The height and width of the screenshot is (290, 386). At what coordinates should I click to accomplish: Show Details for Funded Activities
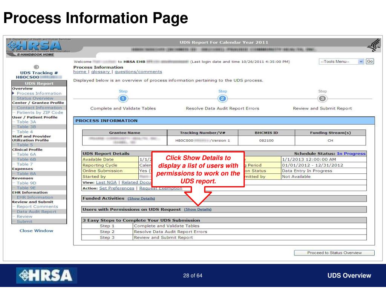141,199
